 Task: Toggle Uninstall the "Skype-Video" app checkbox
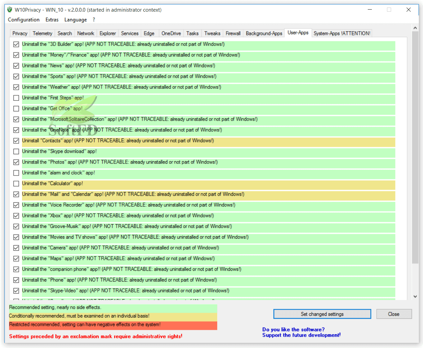coord(16,291)
